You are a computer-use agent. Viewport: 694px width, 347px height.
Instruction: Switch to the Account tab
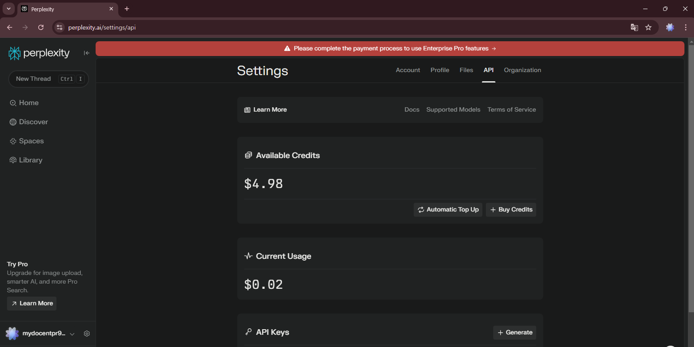pos(408,70)
